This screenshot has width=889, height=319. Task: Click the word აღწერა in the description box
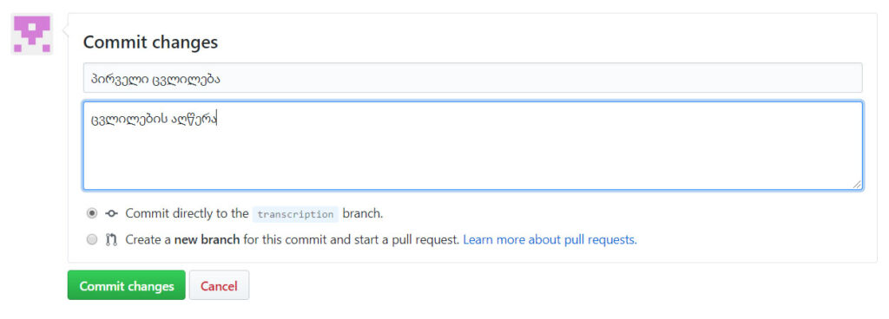[x=195, y=120]
